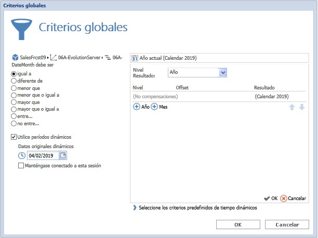Click the calendar icon by 'Año actual'

coord(135,58)
